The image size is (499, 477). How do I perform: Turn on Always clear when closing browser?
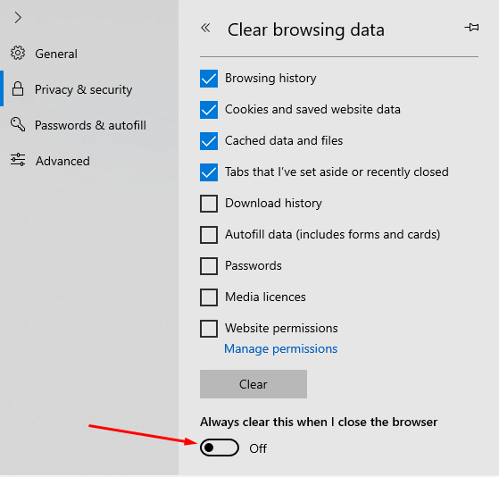click(x=220, y=448)
